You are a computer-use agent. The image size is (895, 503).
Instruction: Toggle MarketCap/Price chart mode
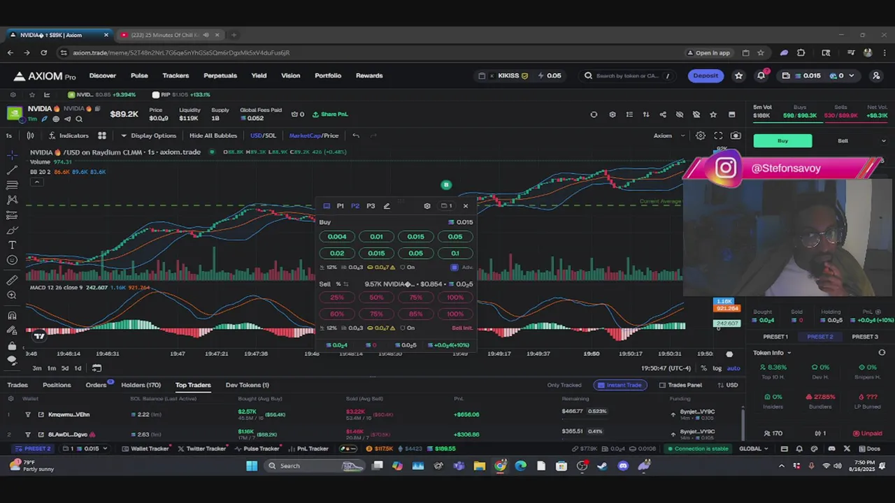click(x=314, y=136)
